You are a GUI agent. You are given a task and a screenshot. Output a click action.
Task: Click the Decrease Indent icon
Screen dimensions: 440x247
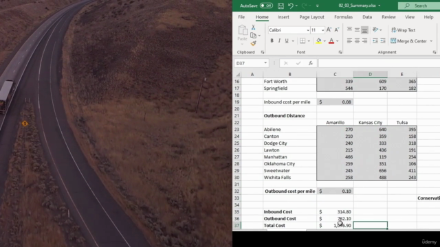point(375,41)
